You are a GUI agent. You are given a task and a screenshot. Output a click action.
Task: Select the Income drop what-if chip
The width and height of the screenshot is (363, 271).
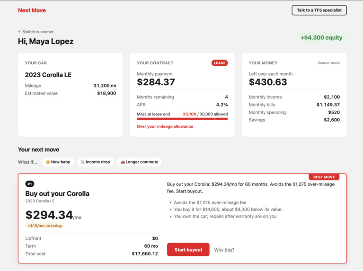click(95, 162)
